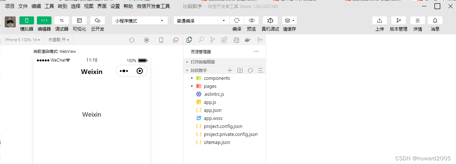Select the Explorer files icon

point(189,40)
